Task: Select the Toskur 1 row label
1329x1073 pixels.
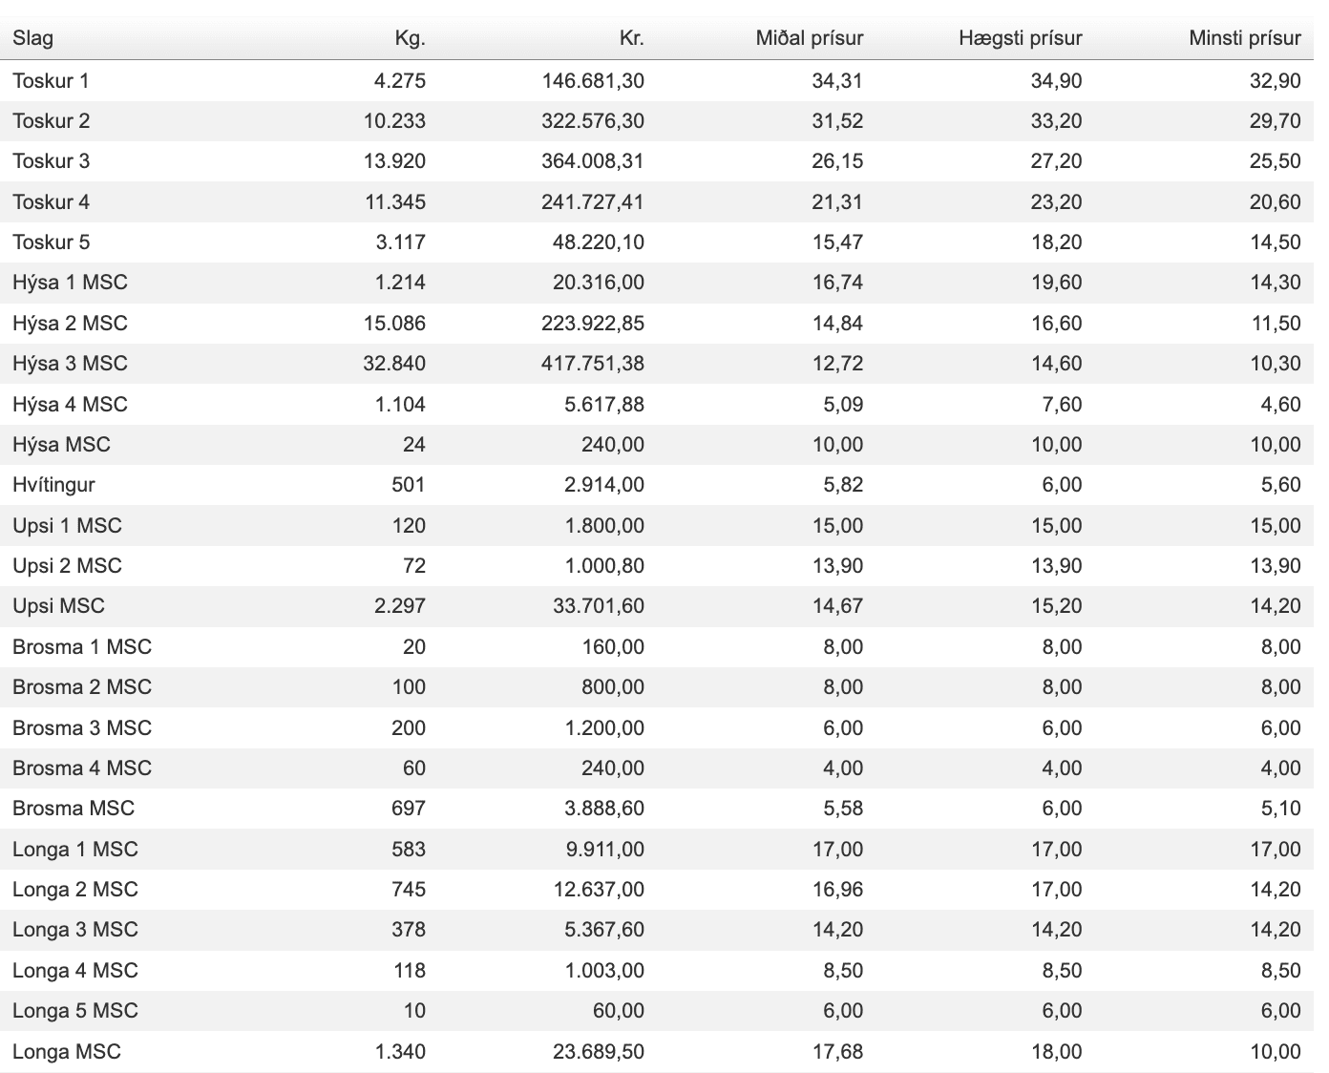Action: [x=51, y=80]
